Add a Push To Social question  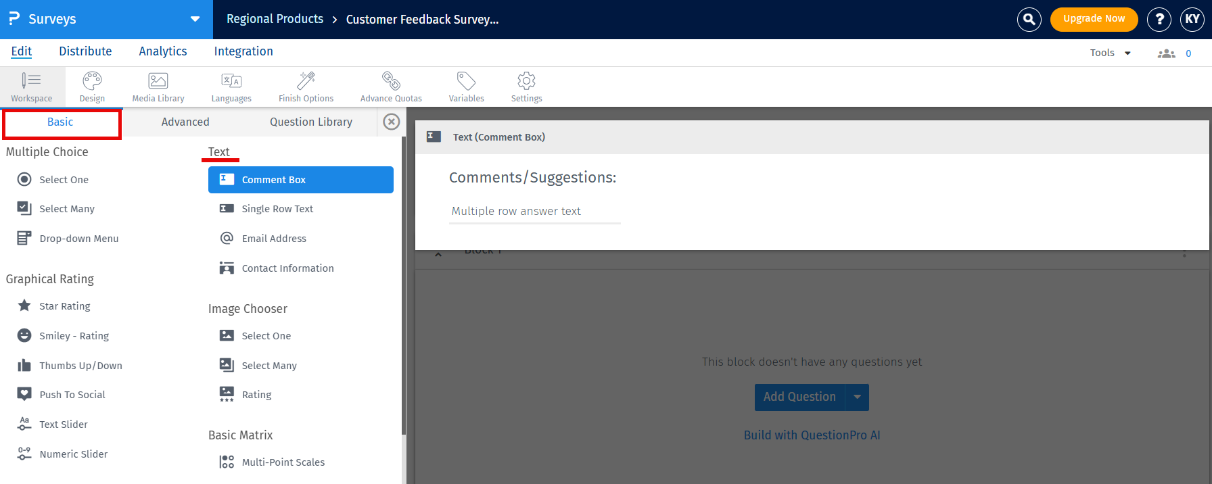(x=61, y=395)
